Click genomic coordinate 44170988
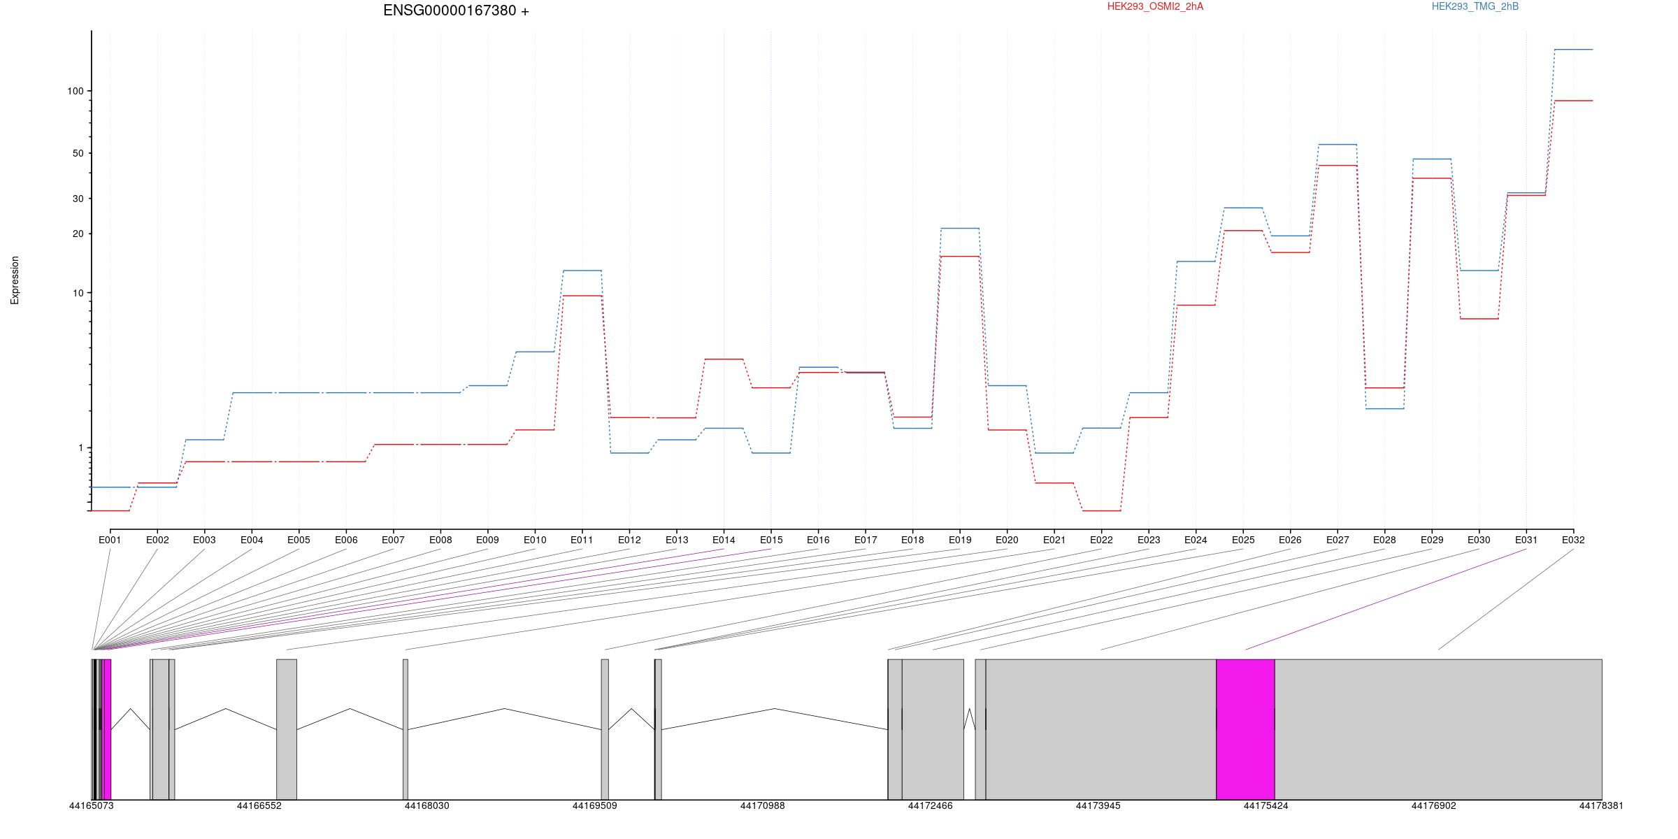The image size is (1678, 839). [x=763, y=805]
